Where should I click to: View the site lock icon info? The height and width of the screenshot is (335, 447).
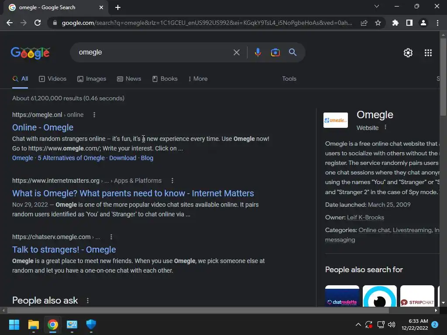click(55, 23)
